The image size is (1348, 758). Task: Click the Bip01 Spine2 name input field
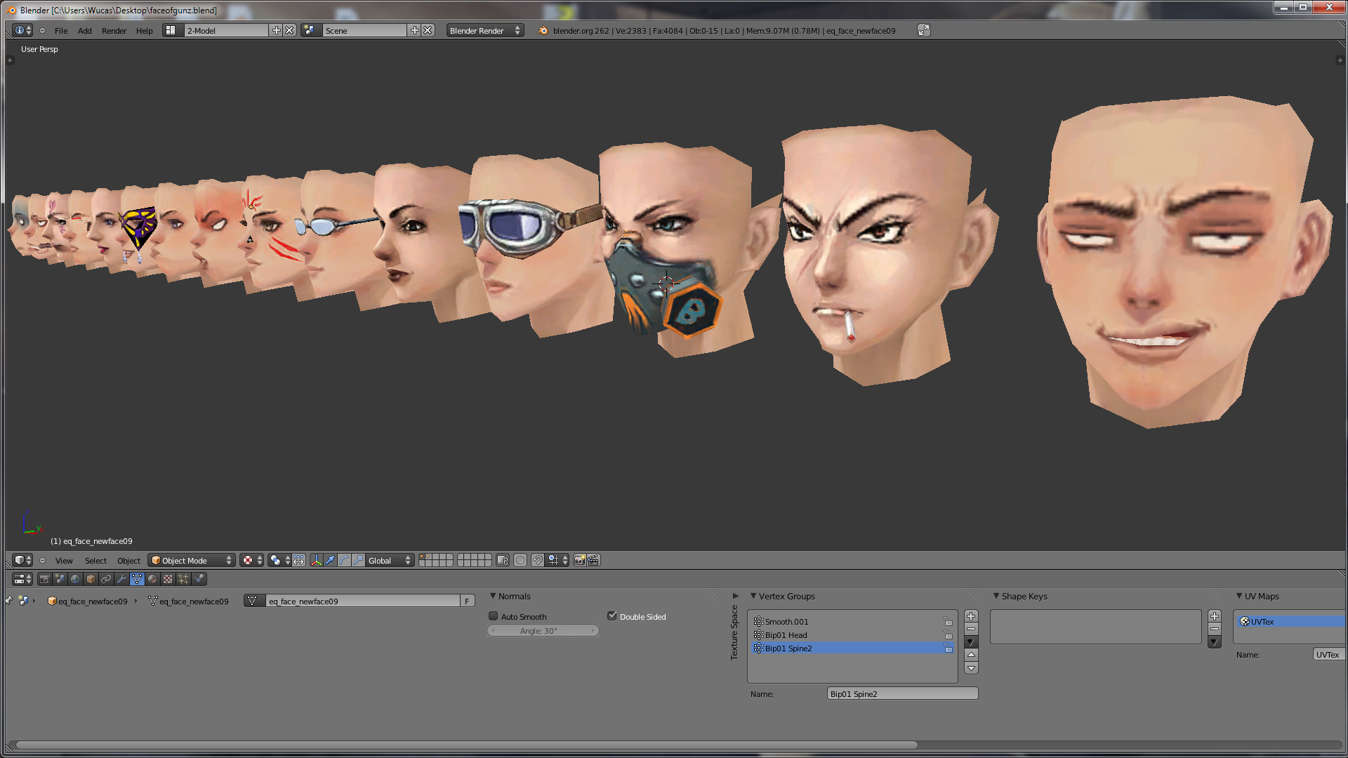901,693
